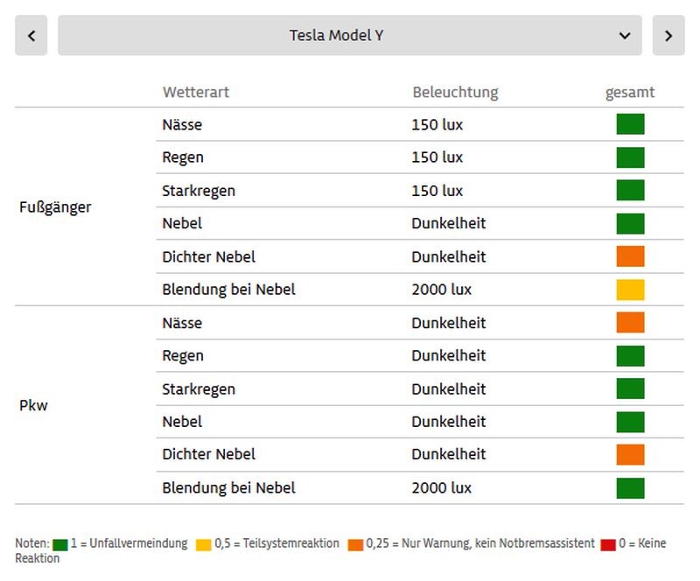Image resolution: width=700 pixels, height=581 pixels.
Task: Click the previous car left arrow
Action: point(31,36)
